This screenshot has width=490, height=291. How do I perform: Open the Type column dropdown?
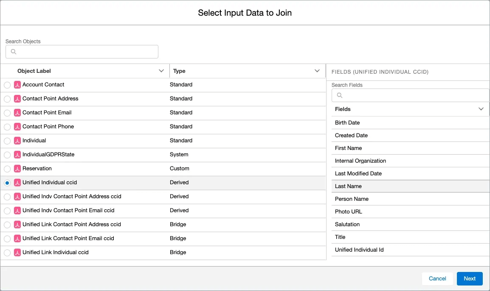pos(317,71)
